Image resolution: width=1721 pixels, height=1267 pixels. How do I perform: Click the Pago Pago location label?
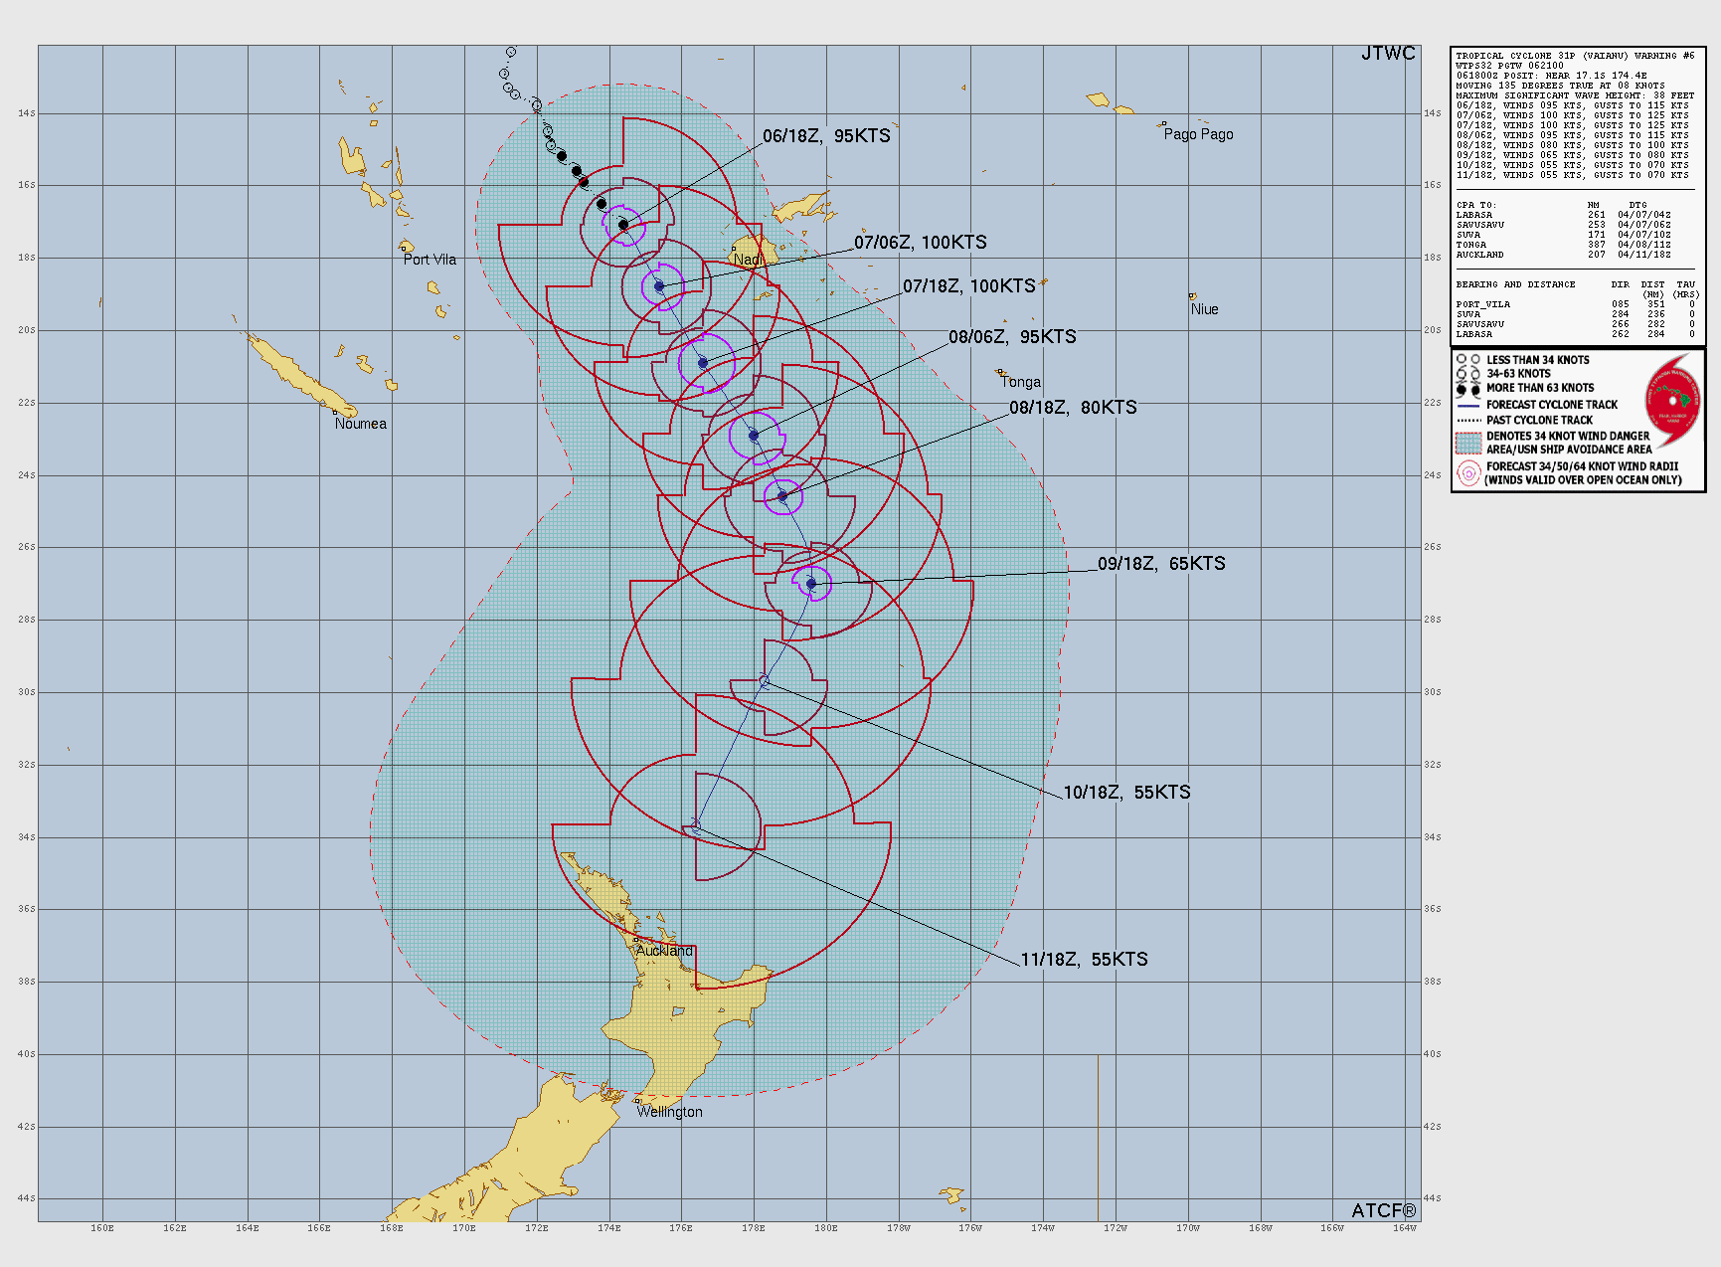point(1198,134)
